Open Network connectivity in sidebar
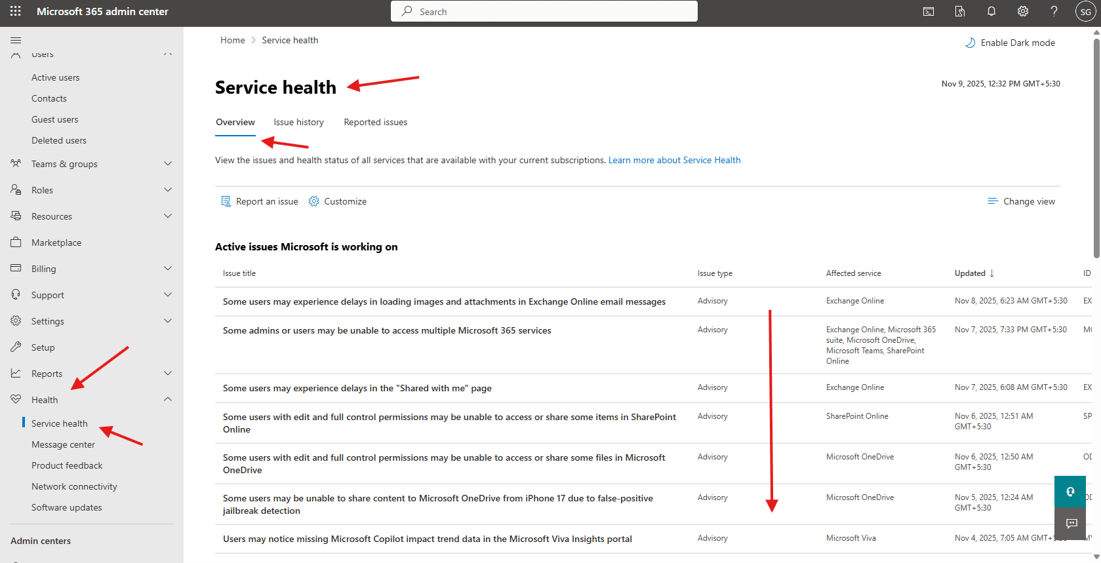Screen dimensions: 1101x563 click(x=74, y=486)
